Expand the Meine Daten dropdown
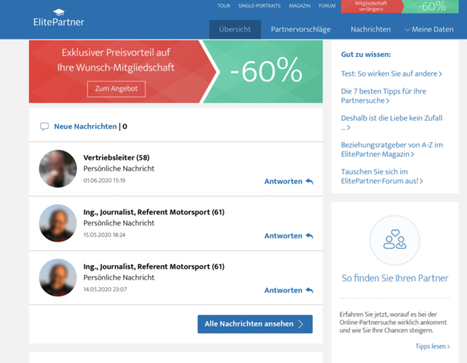 [429, 29]
